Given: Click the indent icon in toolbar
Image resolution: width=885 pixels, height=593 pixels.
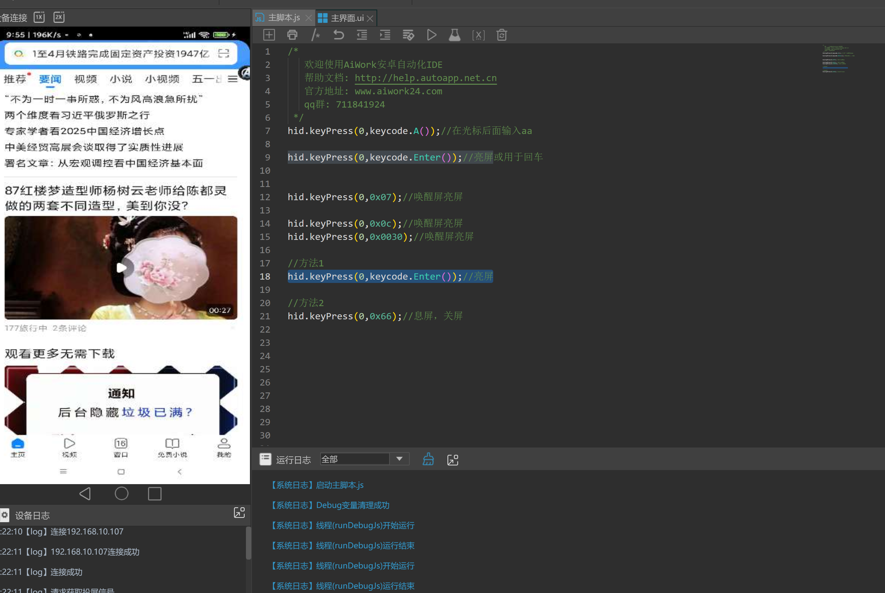Looking at the screenshot, I should (x=385, y=35).
